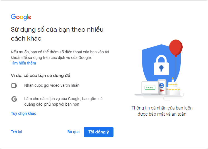Click the phone with contact avatar illustration
The image size is (208, 149).
162,87
